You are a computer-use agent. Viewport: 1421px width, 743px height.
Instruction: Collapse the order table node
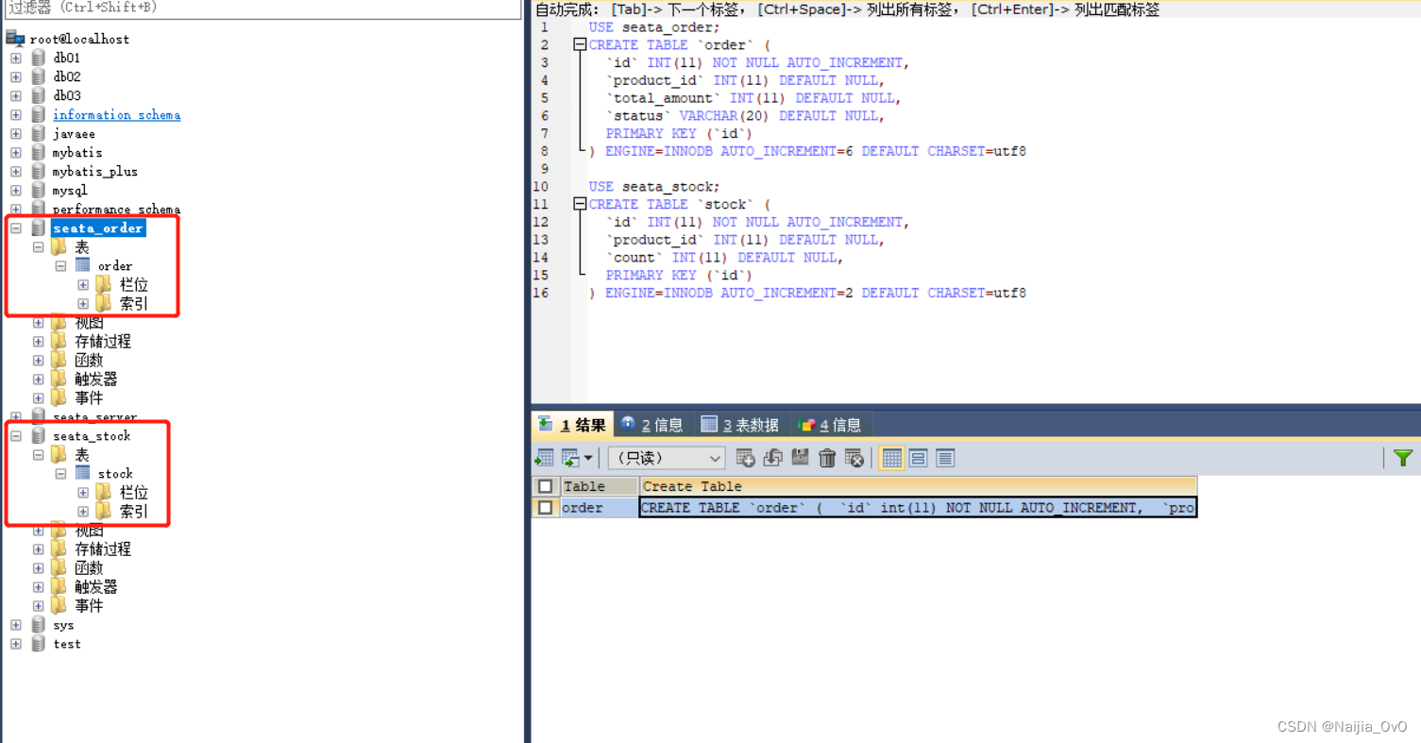pos(60,265)
